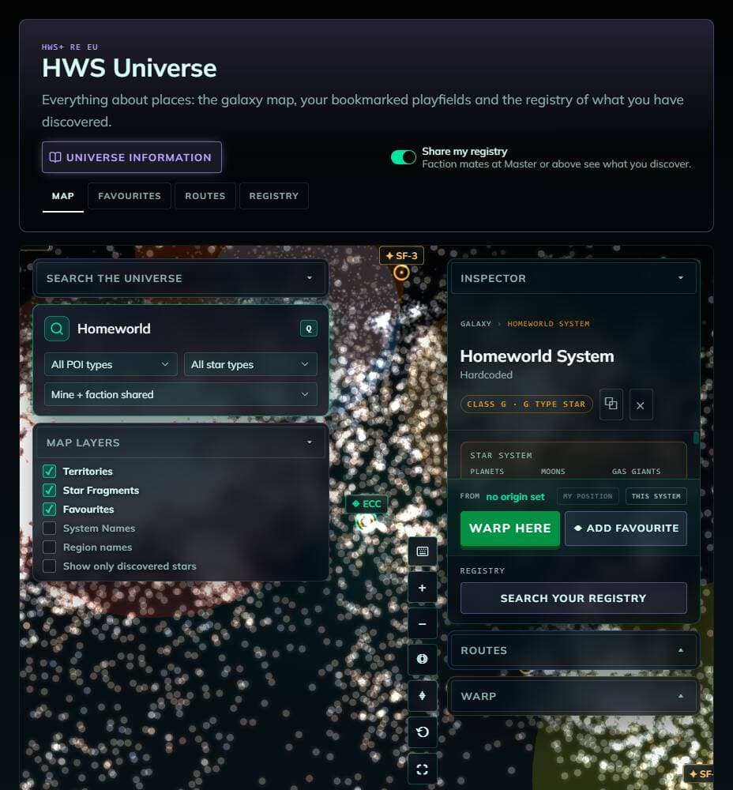
Task: Open the All star types dropdown
Action: (x=250, y=364)
